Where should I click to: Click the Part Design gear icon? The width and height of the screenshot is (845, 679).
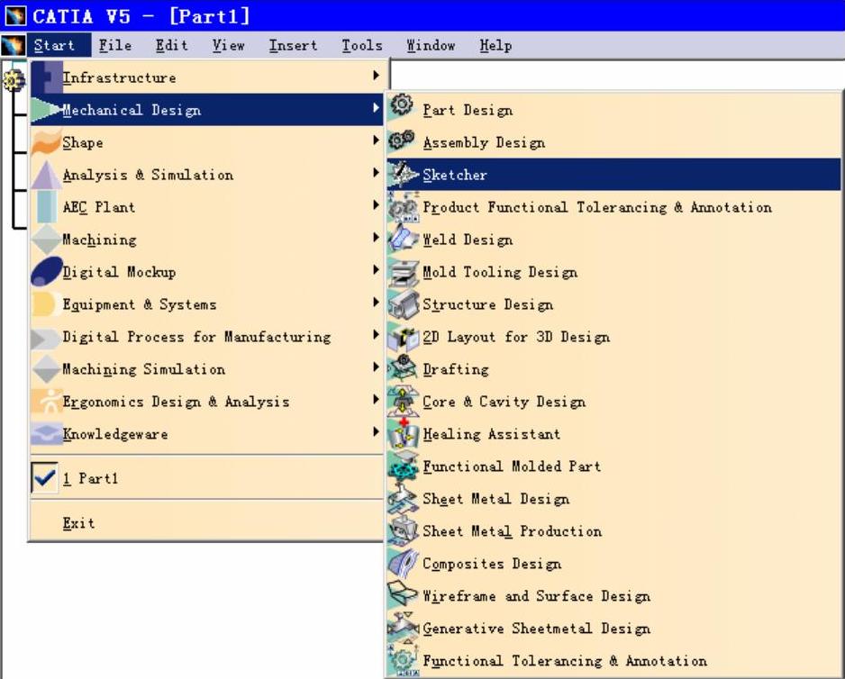click(402, 105)
